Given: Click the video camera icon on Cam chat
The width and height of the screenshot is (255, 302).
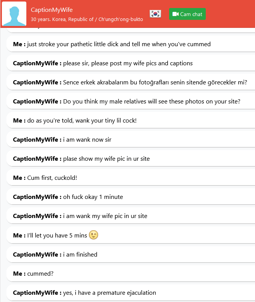Looking at the screenshot, I should pos(175,14).
